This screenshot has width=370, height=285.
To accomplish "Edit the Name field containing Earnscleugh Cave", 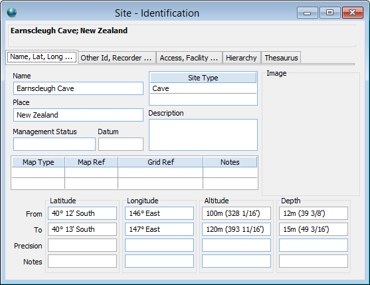I will click(78, 88).
